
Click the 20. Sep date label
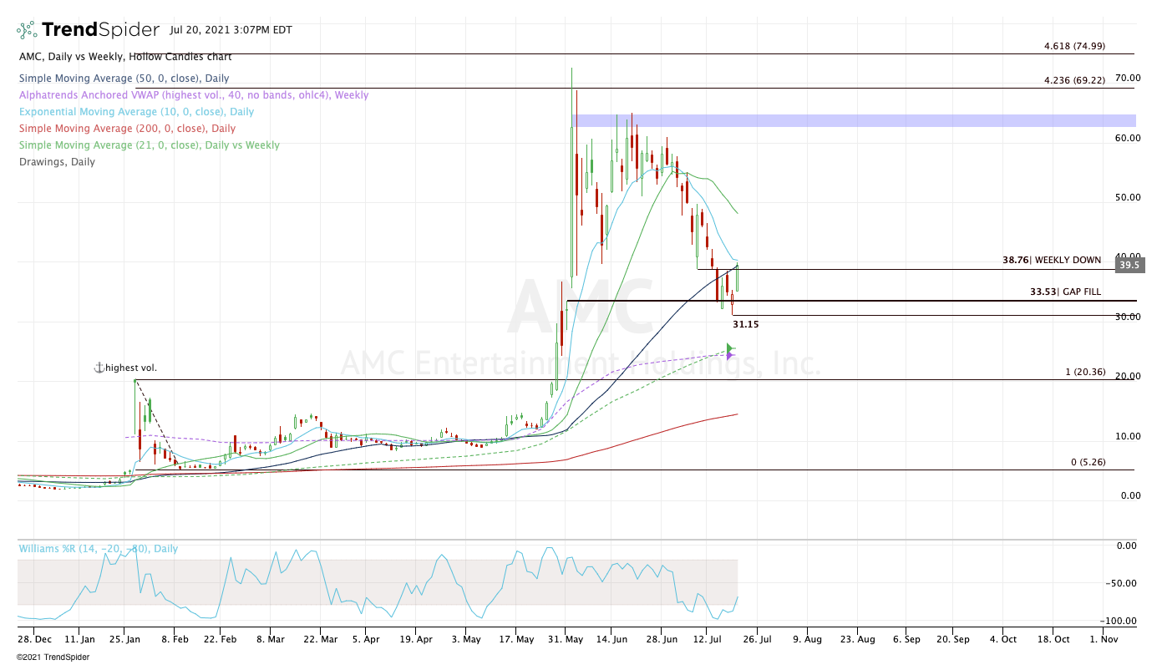tap(953, 639)
